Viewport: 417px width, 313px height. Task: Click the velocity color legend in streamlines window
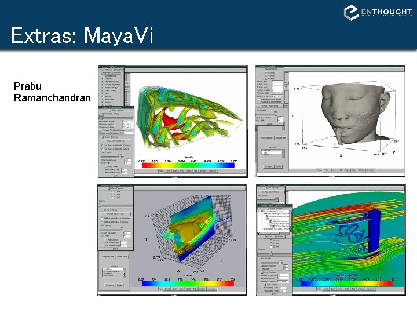[346, 283]
